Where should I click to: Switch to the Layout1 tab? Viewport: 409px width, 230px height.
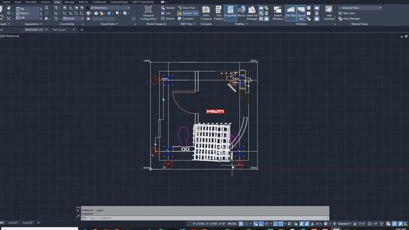pos(13,223)
